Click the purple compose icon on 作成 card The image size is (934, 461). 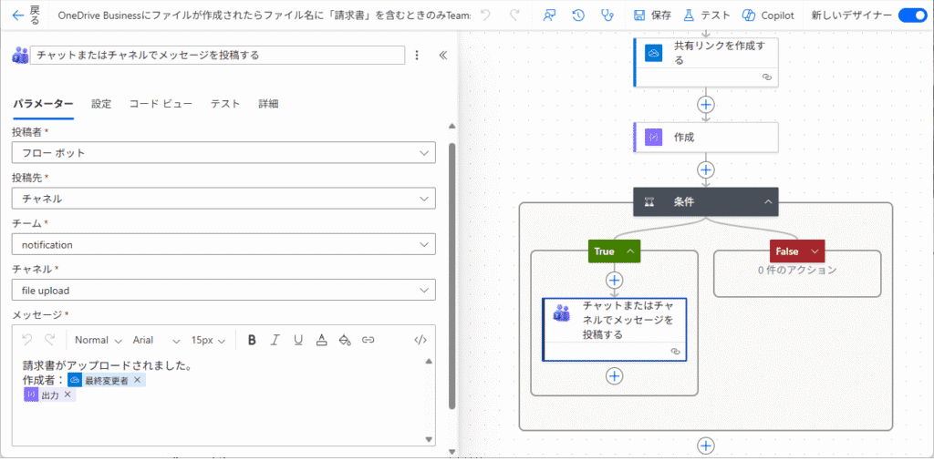pos(654,137)
